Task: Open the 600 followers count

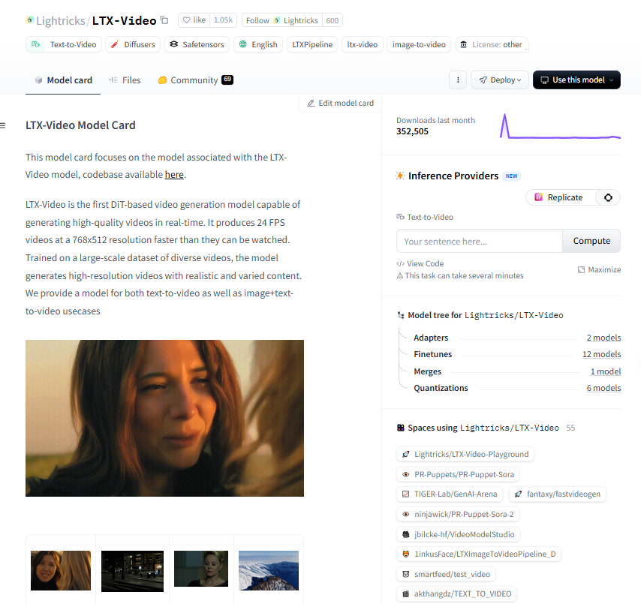Action: [333, 20]
